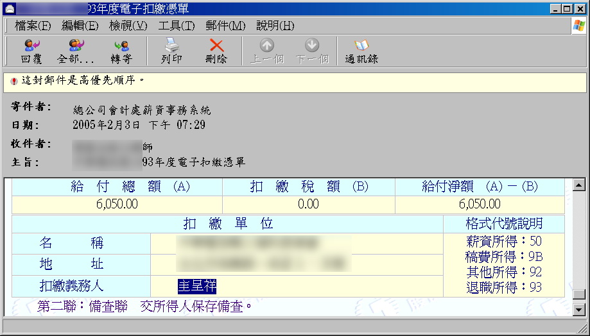Screen dimensions: 590x336
Task: Click the high-priority notice 這封郵件是高優先順序
Action: [83, 80]
